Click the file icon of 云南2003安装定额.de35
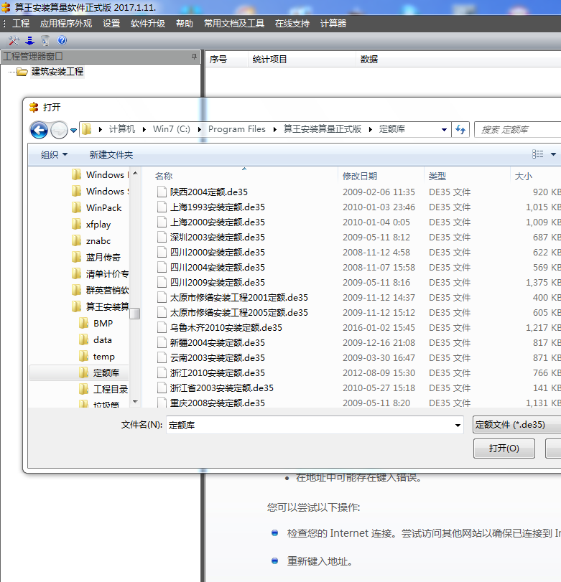Image resolution: width=561 pixels, height=582 pixels. [162, 357]
